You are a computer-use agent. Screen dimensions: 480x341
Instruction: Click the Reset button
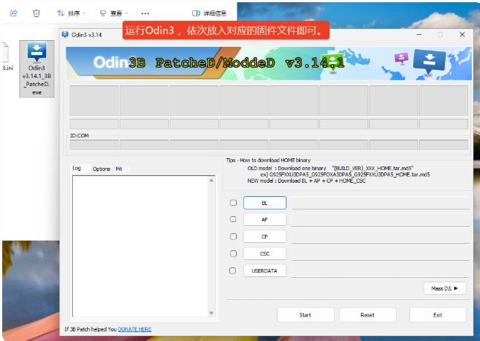point(368,315)
